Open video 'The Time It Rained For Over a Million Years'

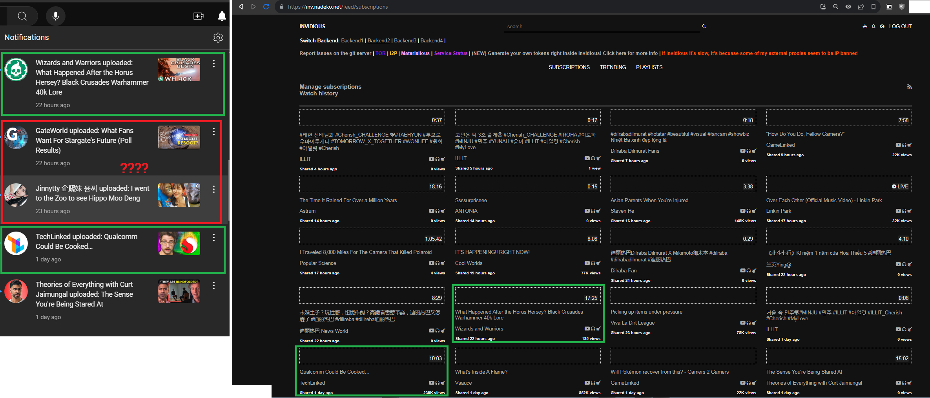click(x=348, y=200)
